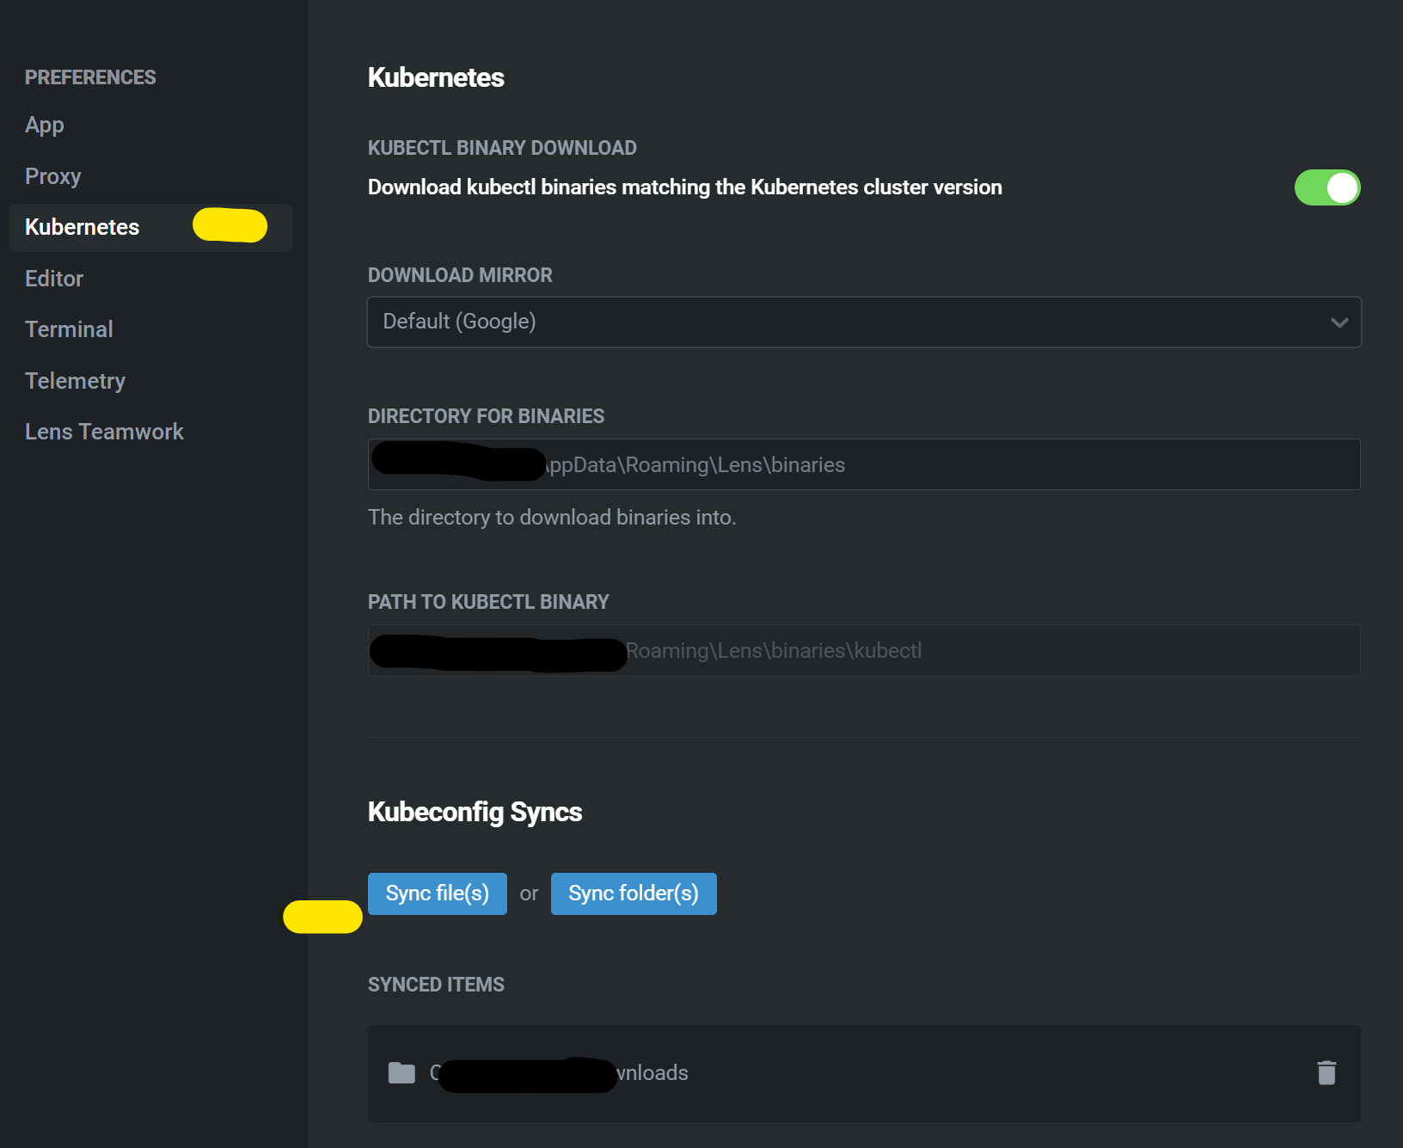
Task: Open the App preferences section
Action: click(x=45, y=126)
